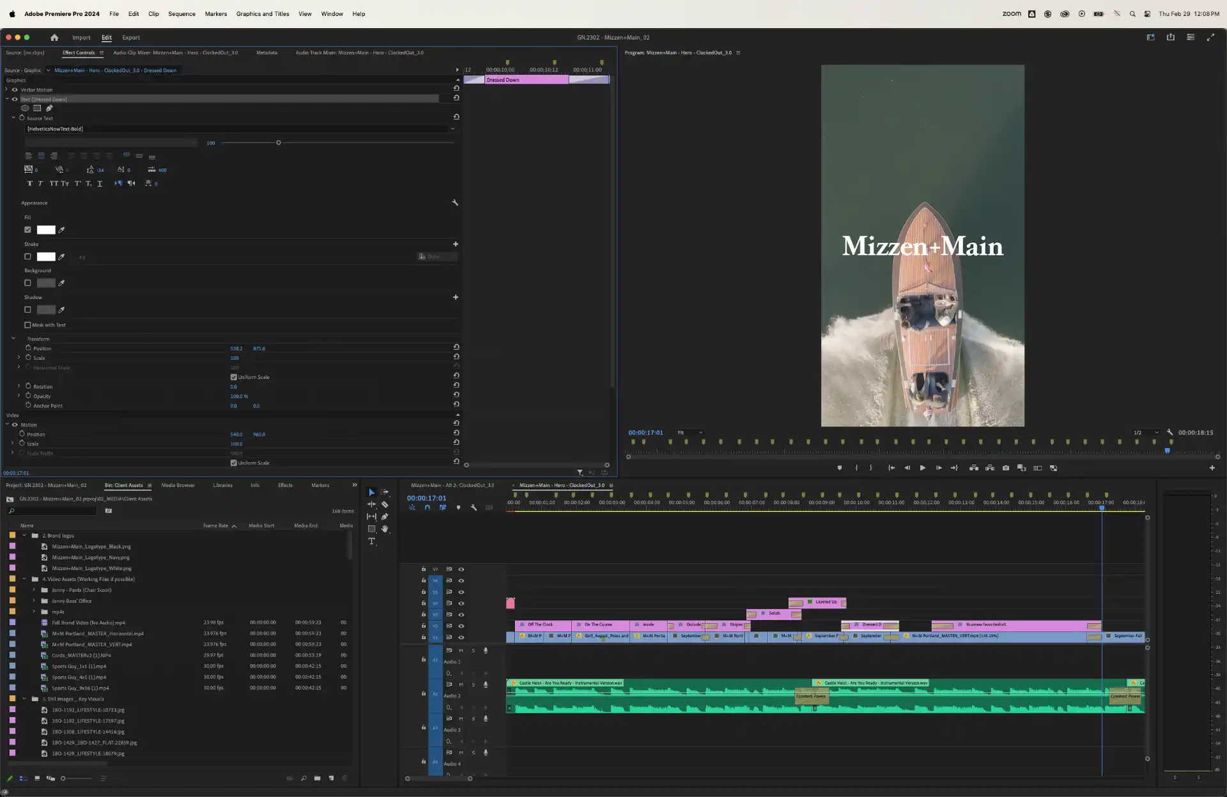This screenshot has width=1227, height=797.
Task: Collapse the 2. Brand logos bin
Action: pyautogui.click(x=24, y=536)
